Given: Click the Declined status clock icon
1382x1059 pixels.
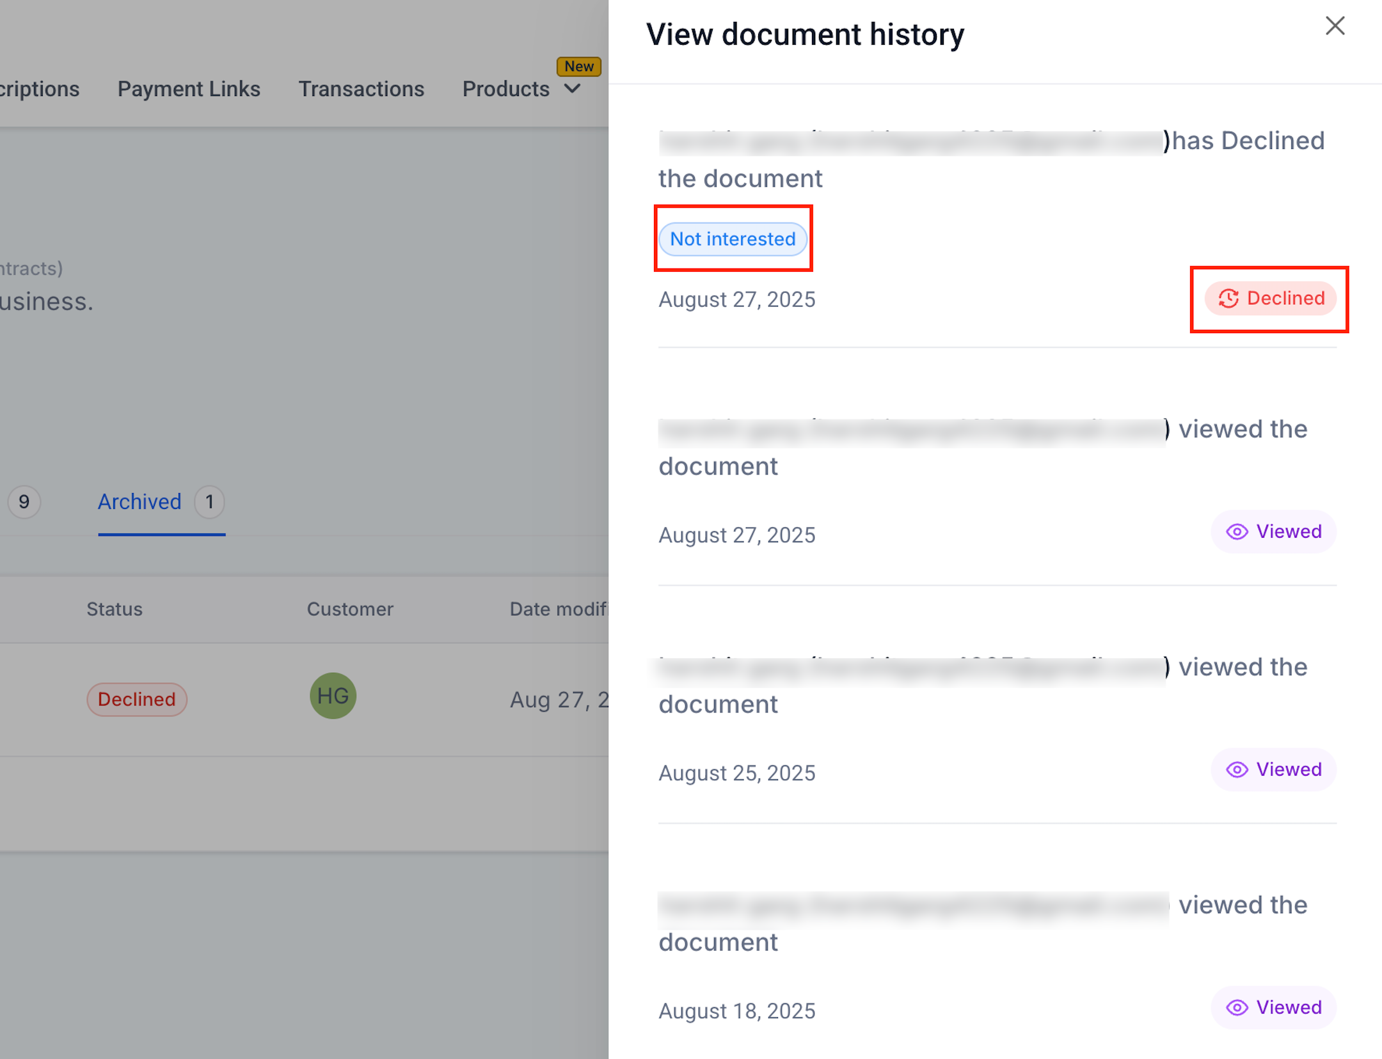Looking at the screenshot, I should tap(1228, 299).
